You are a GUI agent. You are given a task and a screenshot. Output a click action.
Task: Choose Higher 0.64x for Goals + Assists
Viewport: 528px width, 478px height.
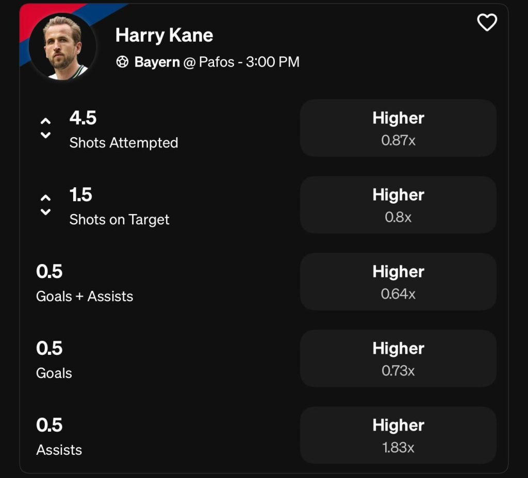(x=398, y=282)
